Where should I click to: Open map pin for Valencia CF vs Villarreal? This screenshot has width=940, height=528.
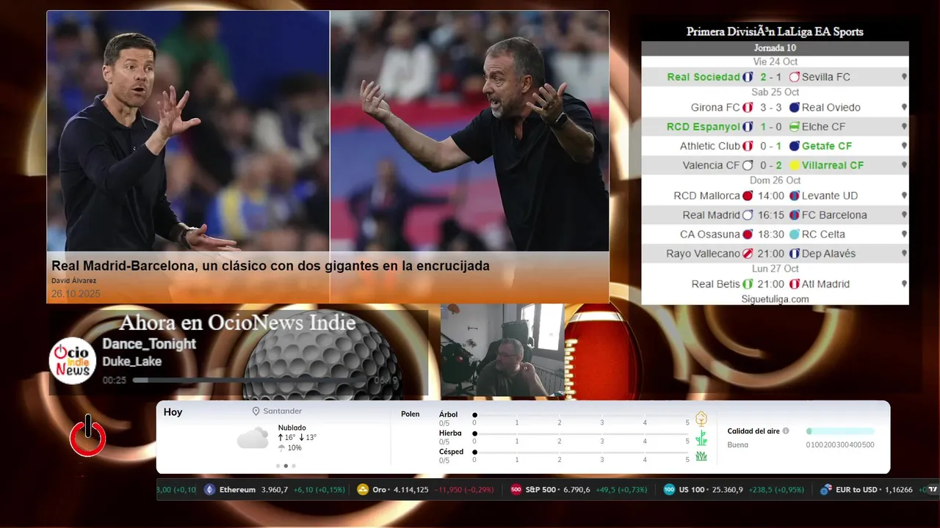904,165
